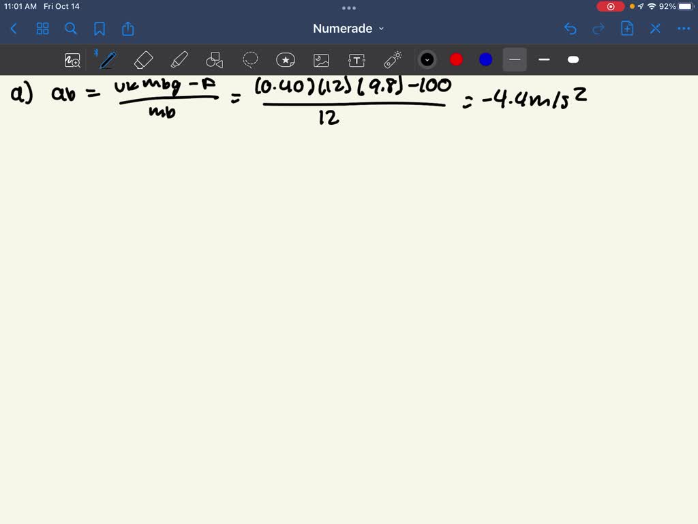
Task: Toggle the zoom magnifier tool
Action: coord(72,60)
